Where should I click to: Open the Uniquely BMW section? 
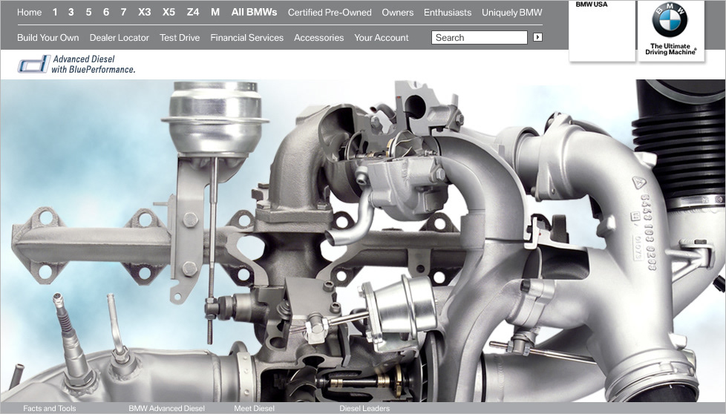pyautogui.click(x=511, y=13)
